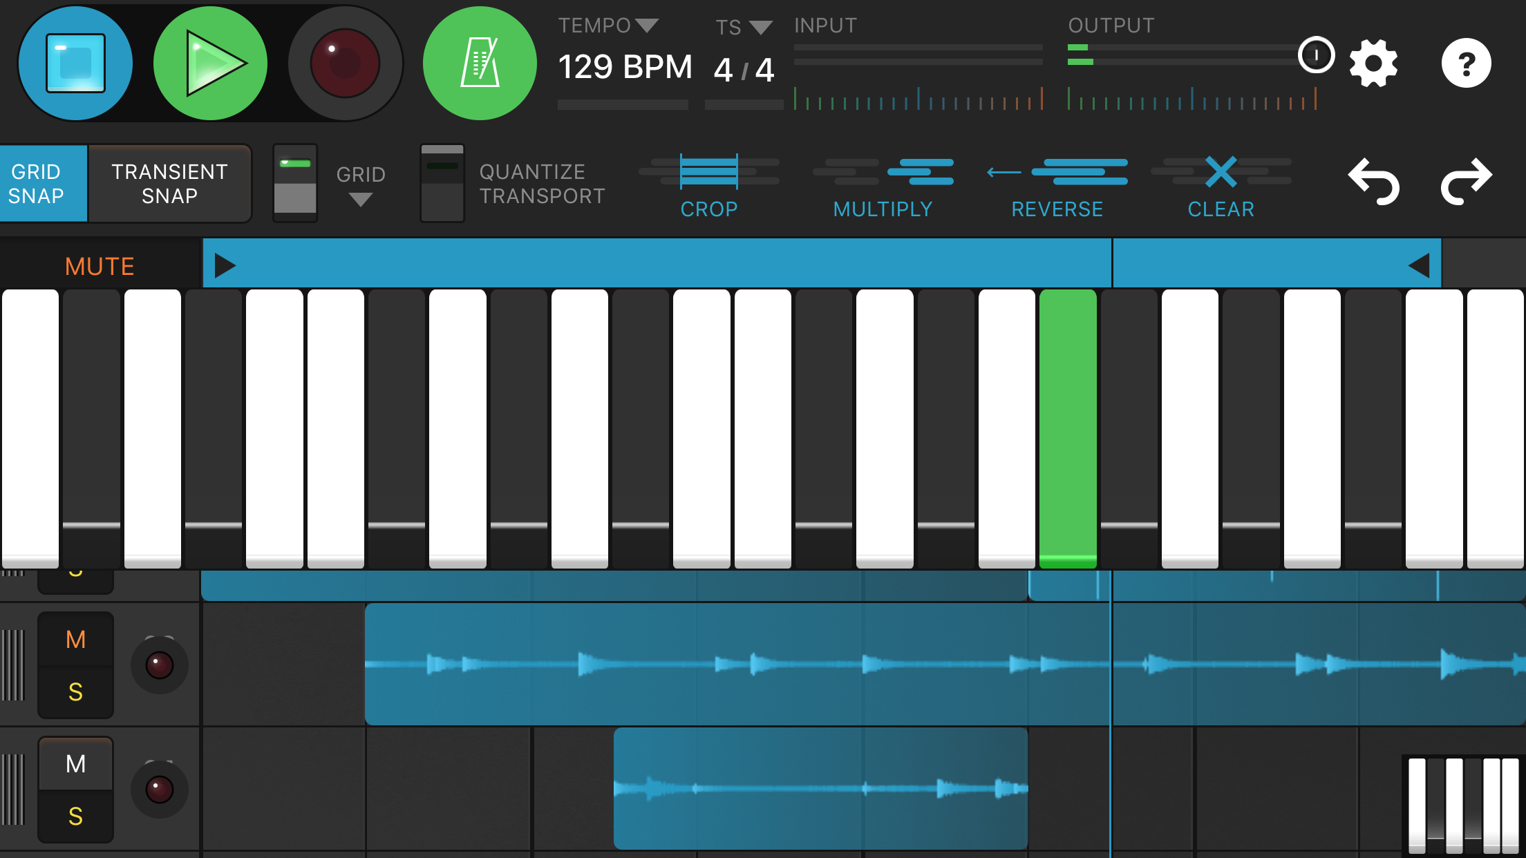Expand the Grid size dropdown arrow
1526x858 pixels.
pyautogui.click(x=361, y=200)
